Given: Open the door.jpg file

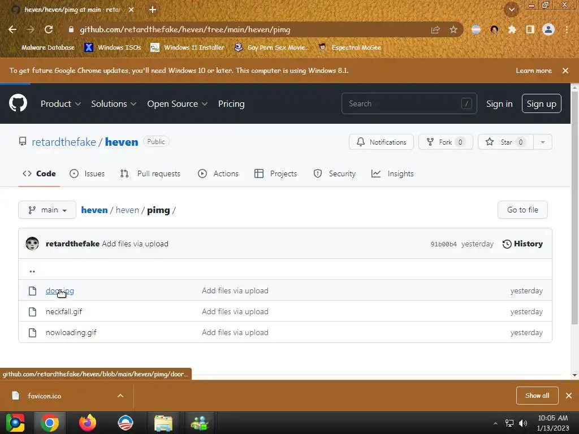Looking at the screenshot, I should pyautogui.click(x=60, y=291).
